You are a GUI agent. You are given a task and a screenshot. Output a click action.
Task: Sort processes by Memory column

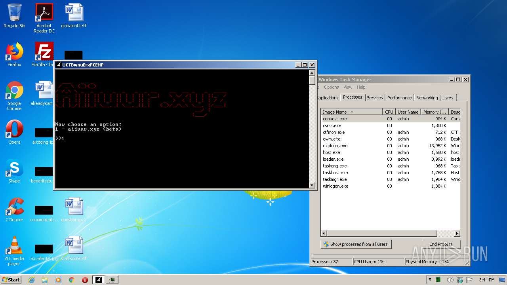(x=435, y=112)
